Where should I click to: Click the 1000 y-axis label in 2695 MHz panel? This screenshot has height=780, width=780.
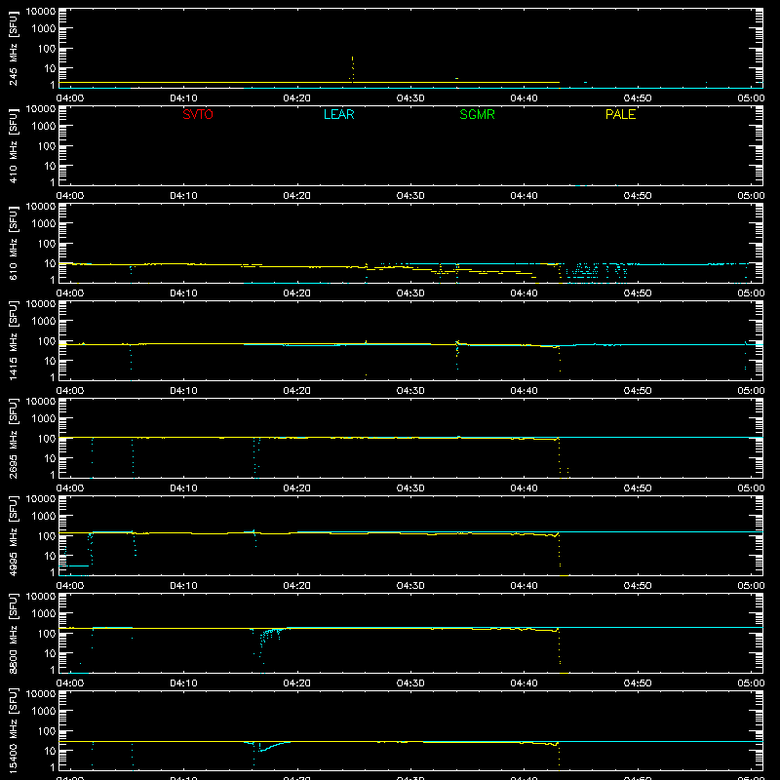coord(43,419)
